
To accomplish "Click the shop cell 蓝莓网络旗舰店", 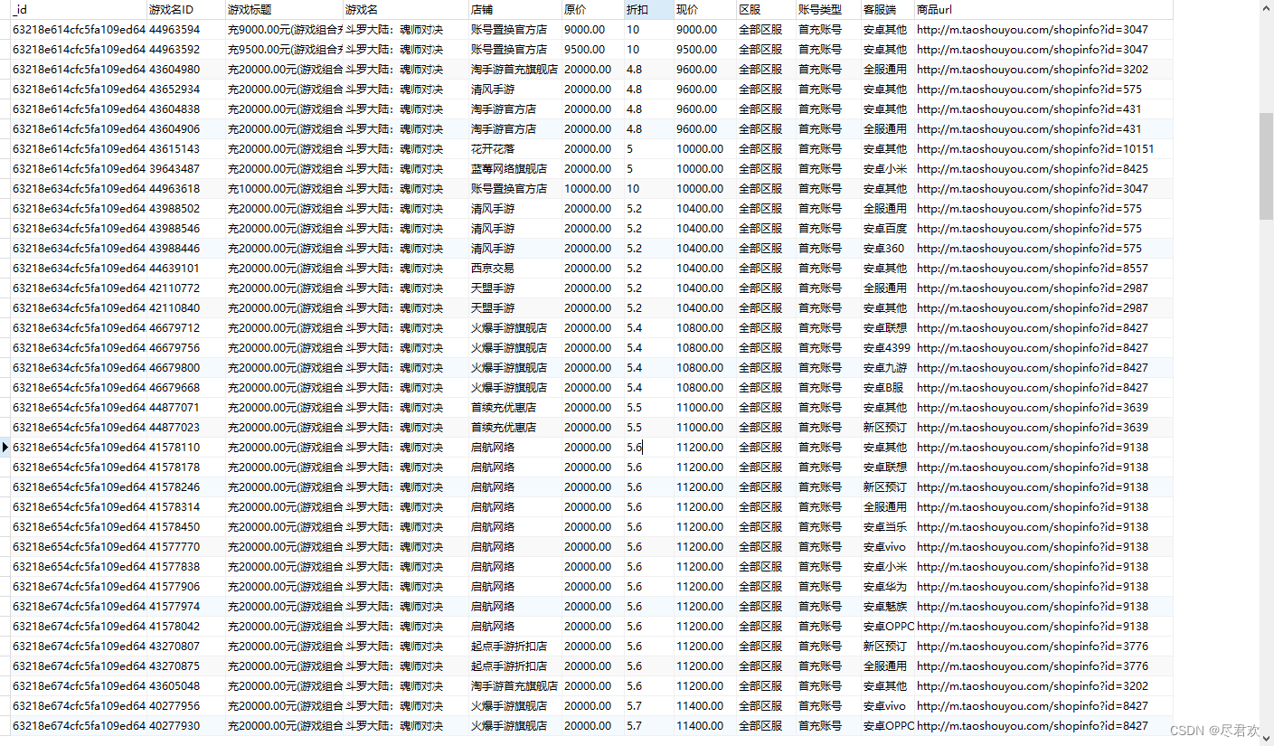I will [x=515, y=169].
